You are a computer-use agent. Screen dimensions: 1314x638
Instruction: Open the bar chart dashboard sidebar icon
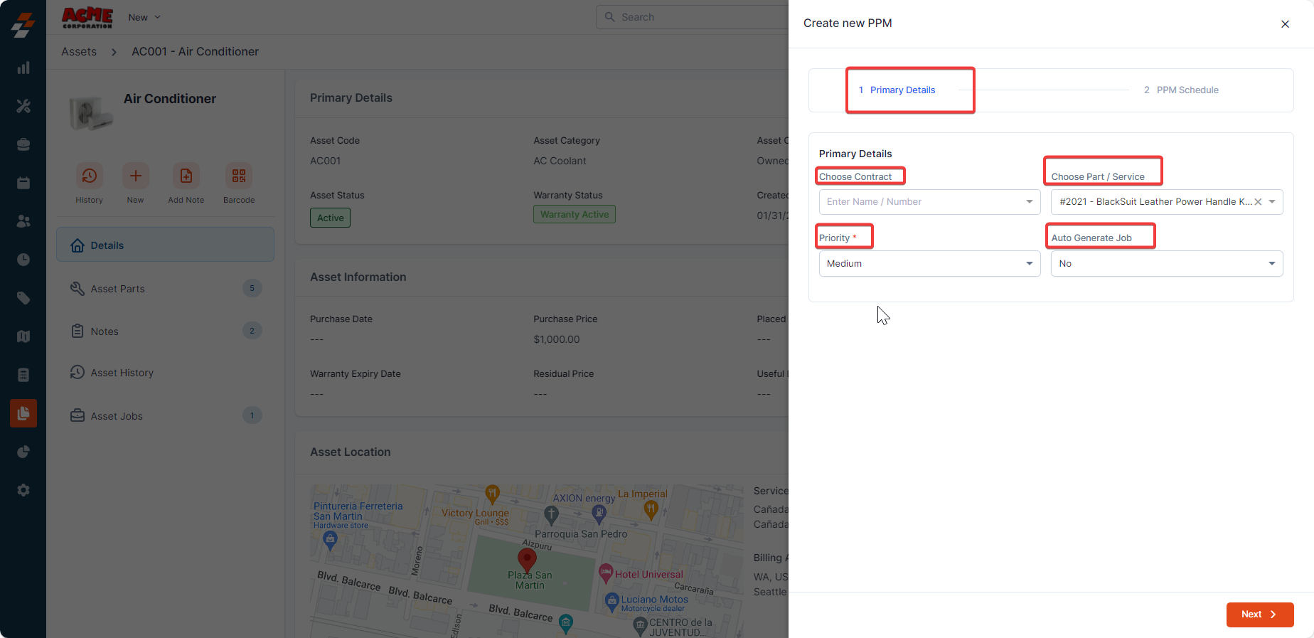point(23,68)
